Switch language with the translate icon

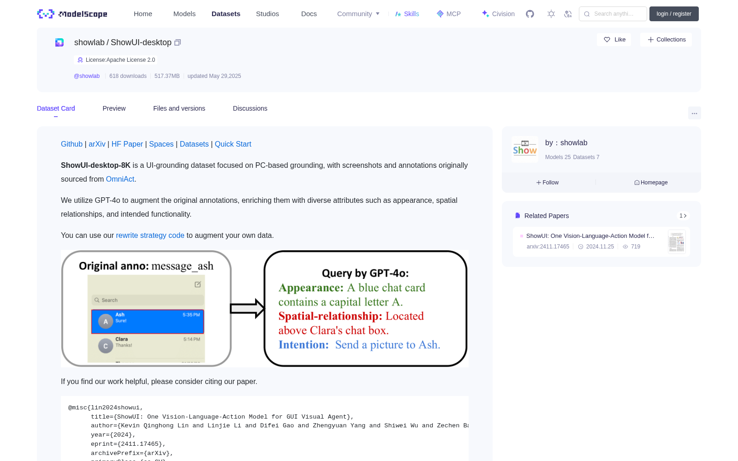point(568,14)
